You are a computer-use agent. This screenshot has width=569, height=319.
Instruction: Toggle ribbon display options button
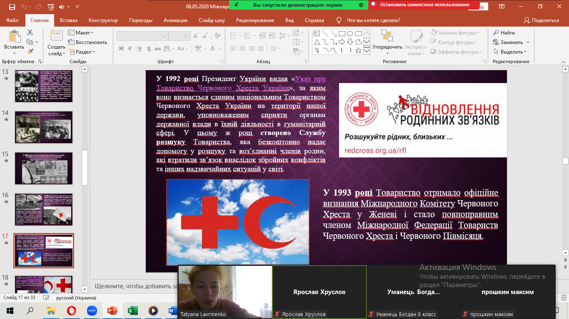[502, 7]
